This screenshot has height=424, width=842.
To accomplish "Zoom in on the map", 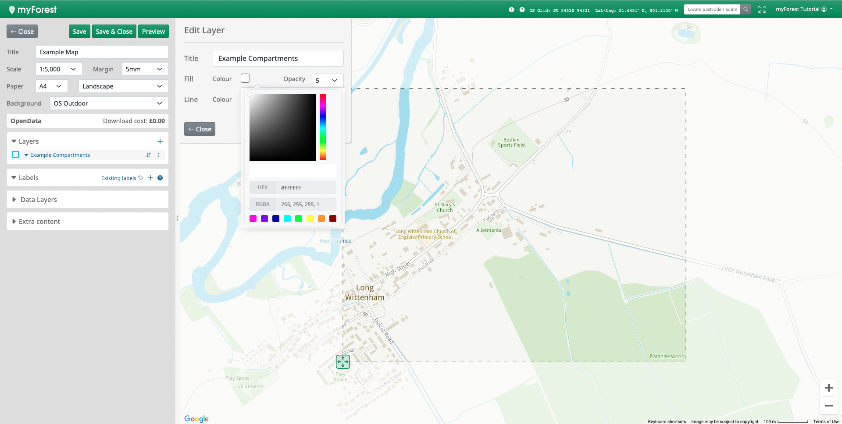I will 828,388.
